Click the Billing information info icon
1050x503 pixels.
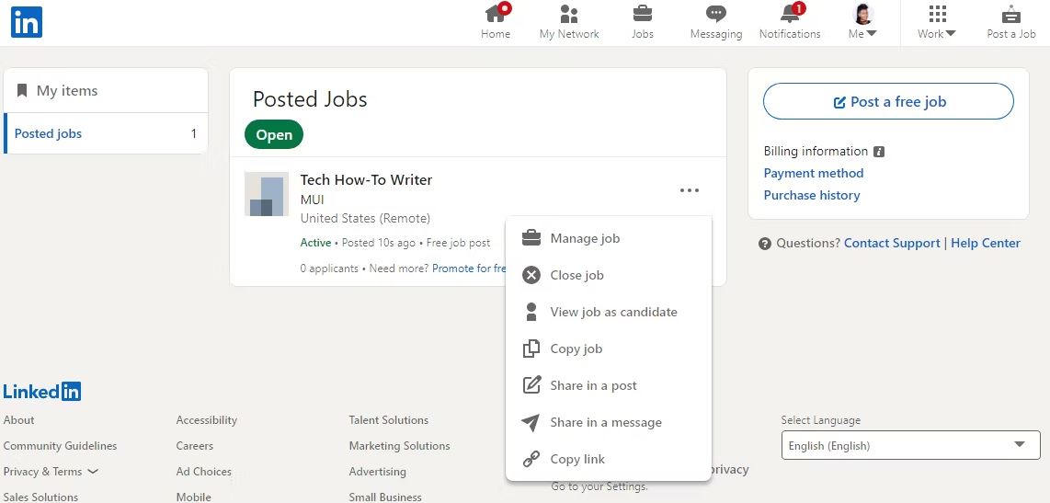tap(879, 152)
